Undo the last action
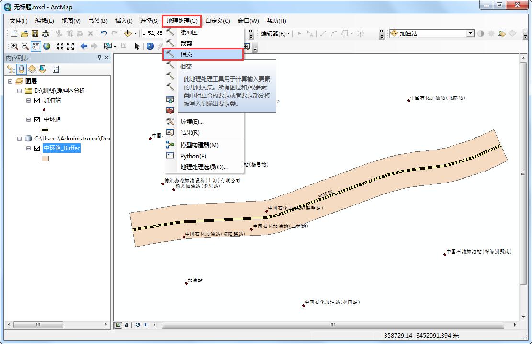532x344 pixels. 104,33
